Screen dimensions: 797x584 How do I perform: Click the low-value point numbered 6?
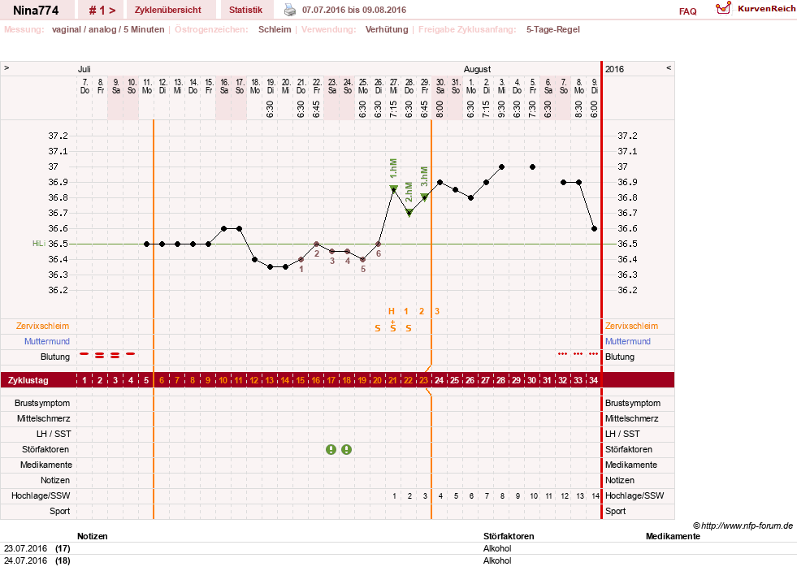(378, 244)
